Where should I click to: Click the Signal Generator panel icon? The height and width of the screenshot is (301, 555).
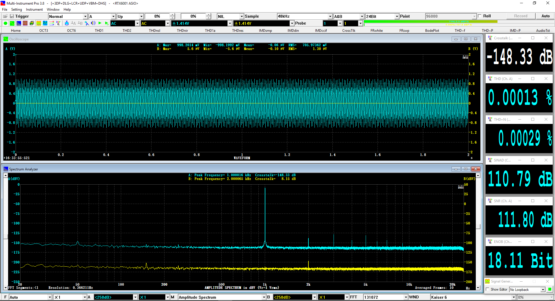(x=487, y=281)
